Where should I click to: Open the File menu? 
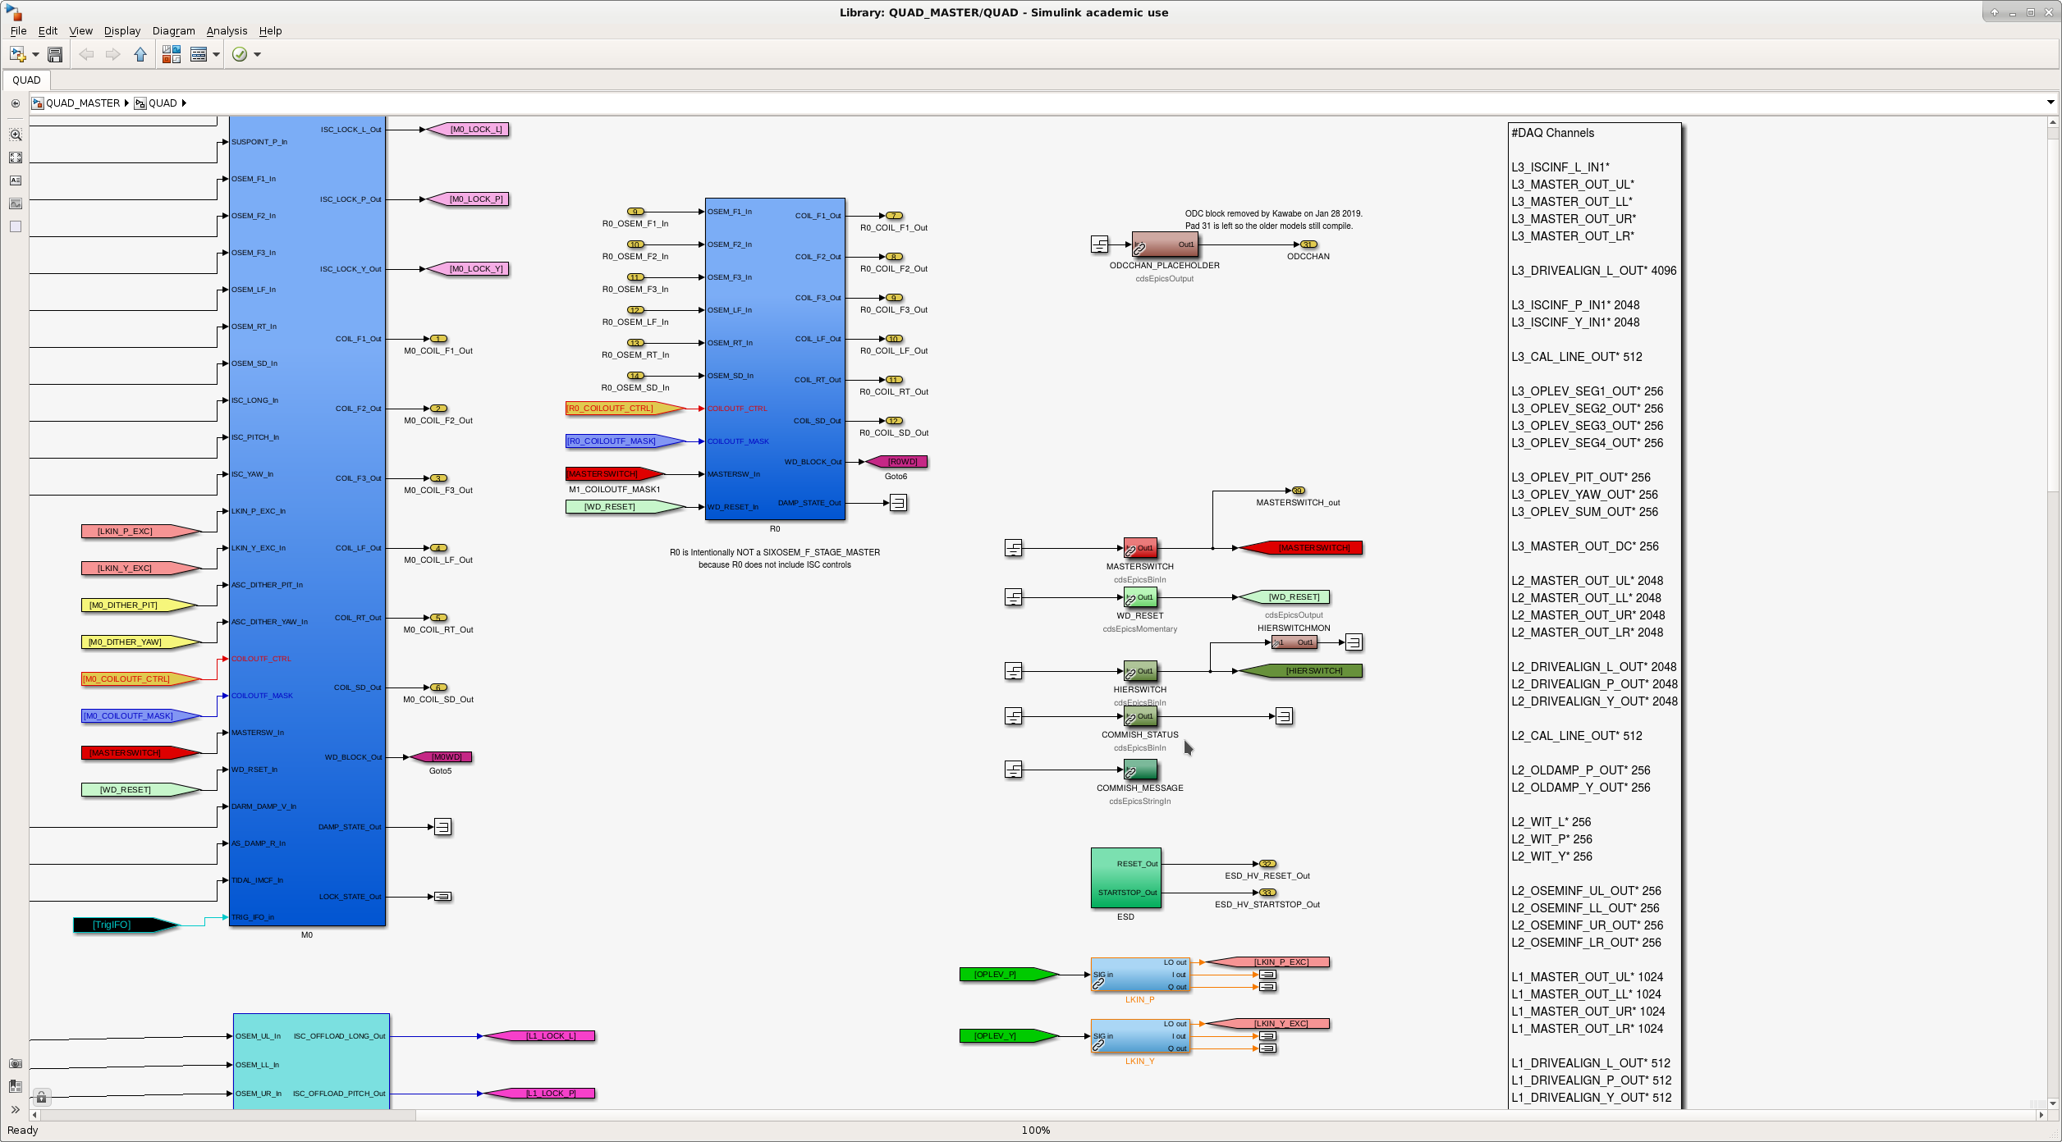point(18,31)
